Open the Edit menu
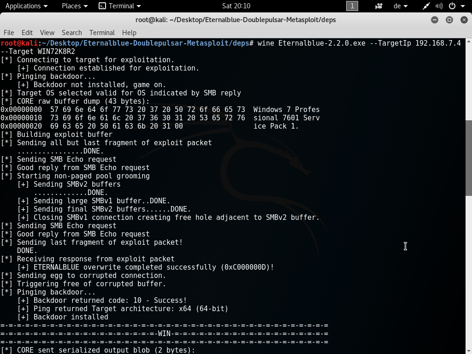Screen dimensions: 472x354 27,33
